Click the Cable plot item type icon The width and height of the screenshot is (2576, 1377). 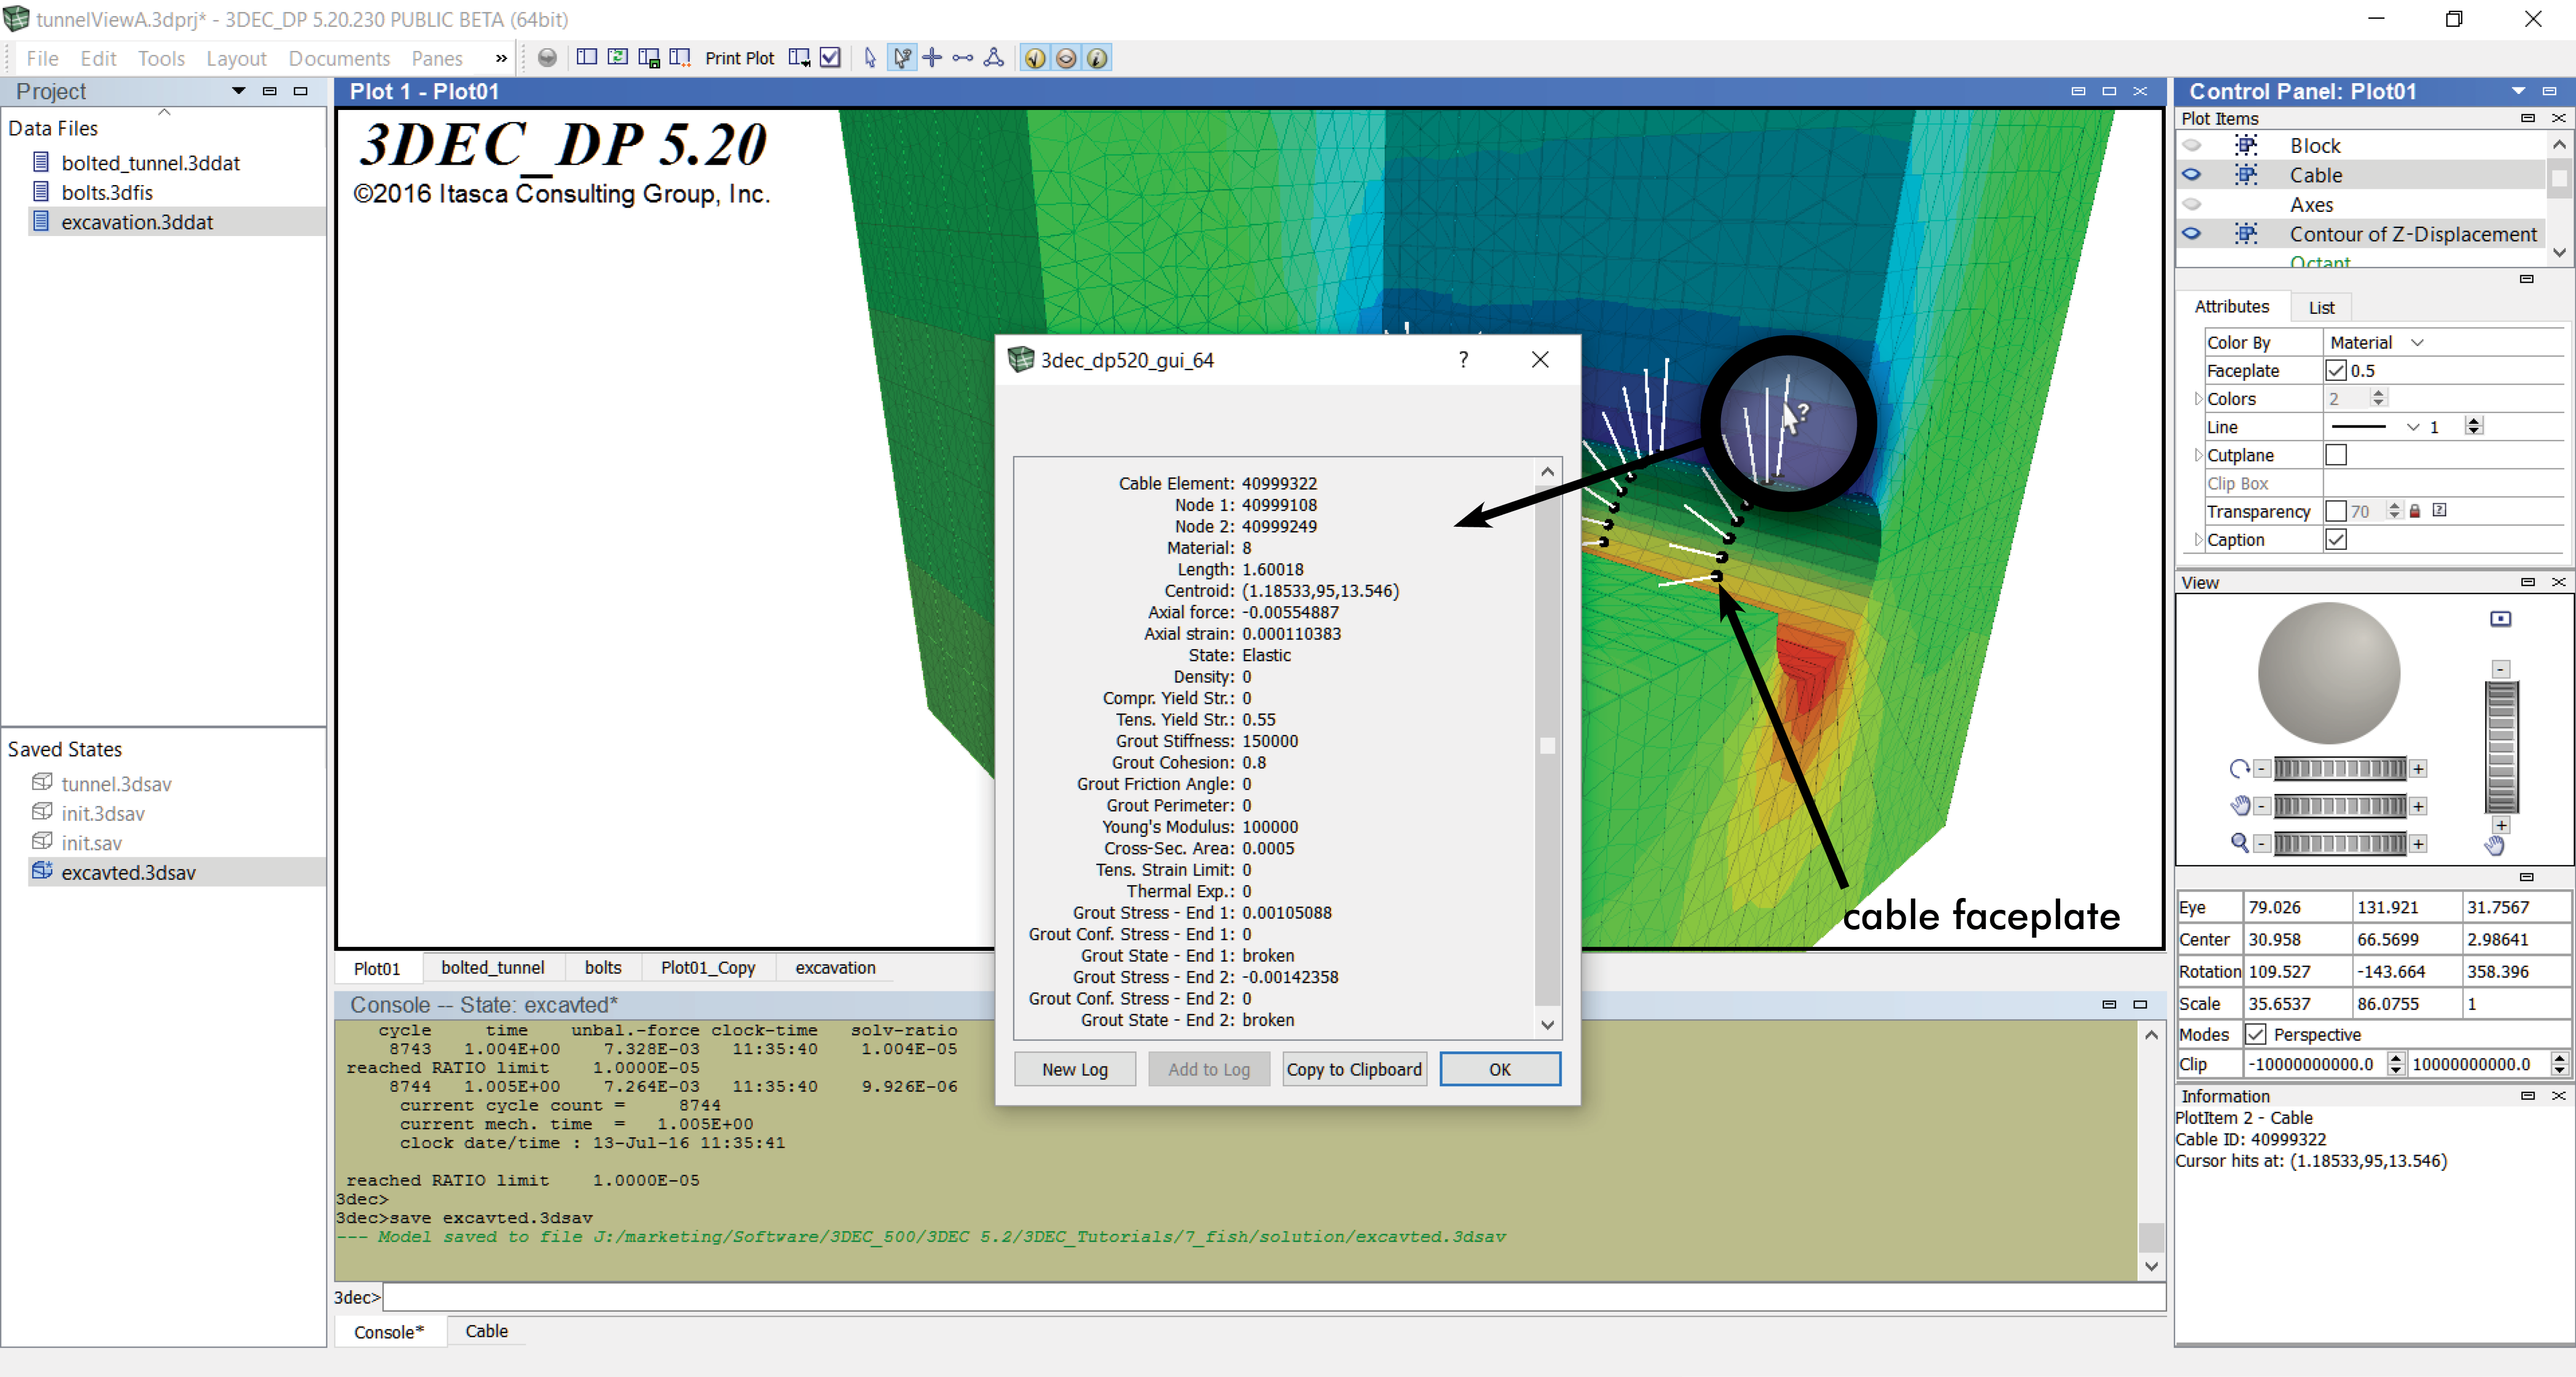2246,175
